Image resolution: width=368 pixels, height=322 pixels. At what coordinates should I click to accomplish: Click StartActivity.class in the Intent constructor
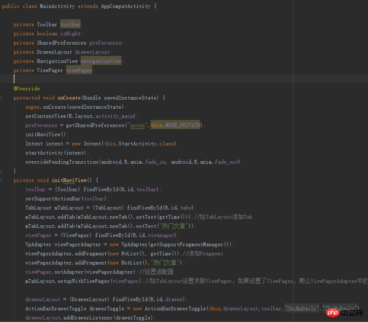click(146, 144)
